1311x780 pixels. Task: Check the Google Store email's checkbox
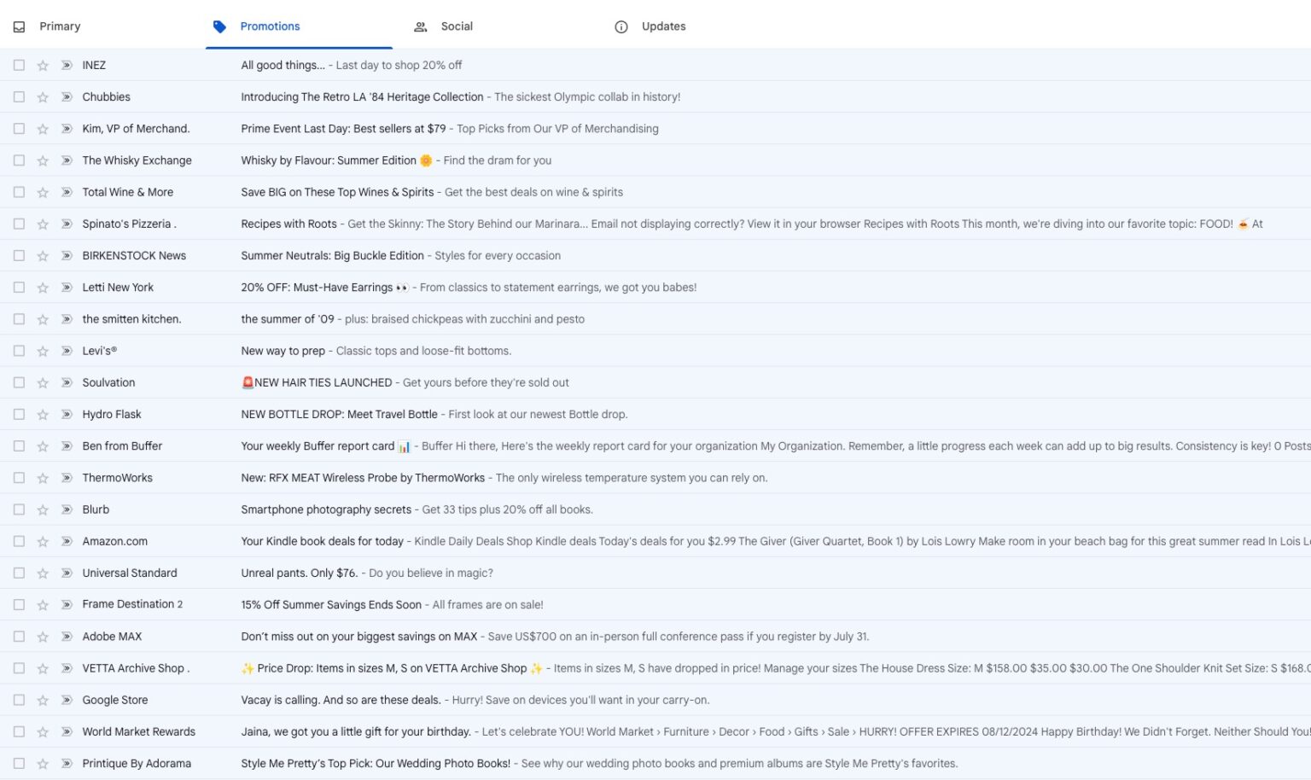(19, 700)
